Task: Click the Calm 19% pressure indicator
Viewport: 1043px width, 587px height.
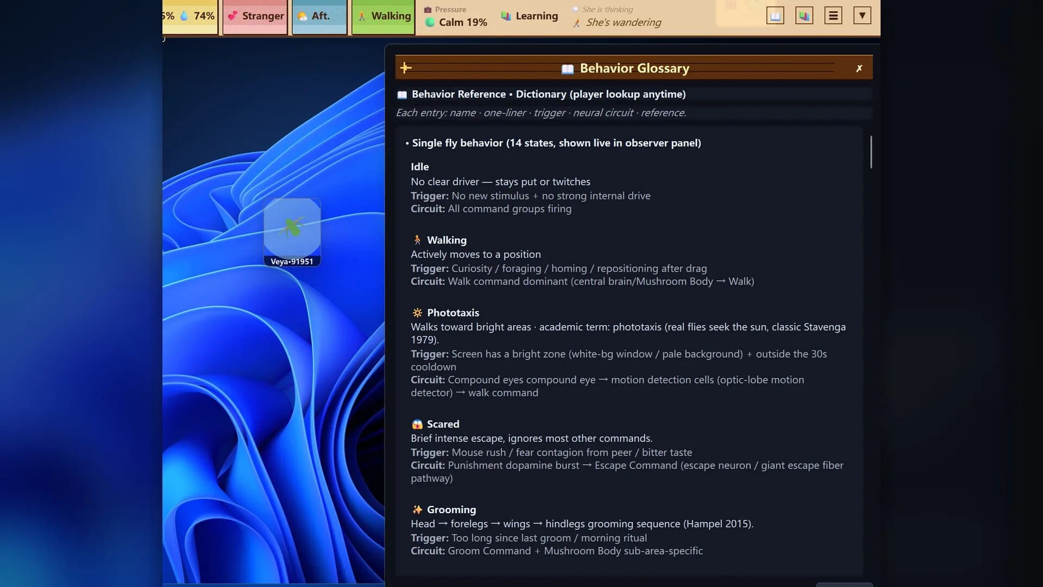Action: pyautogui.click(x=456, y=22)
